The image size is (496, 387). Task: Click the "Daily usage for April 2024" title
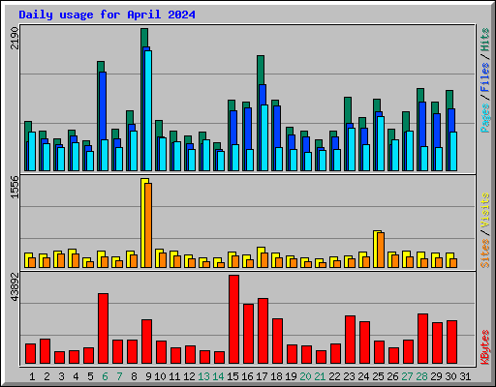point(107,15)
